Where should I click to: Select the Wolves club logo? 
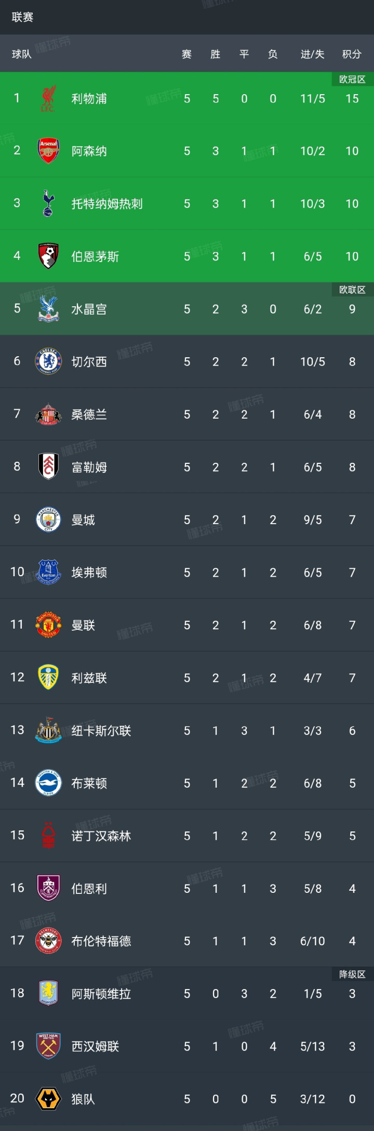pyautogui.click(x=48, y=1099)
